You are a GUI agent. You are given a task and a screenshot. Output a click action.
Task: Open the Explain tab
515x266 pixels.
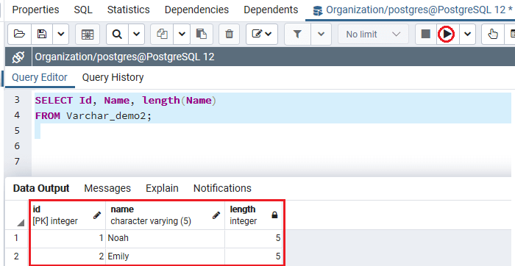[x=163, y=188]
